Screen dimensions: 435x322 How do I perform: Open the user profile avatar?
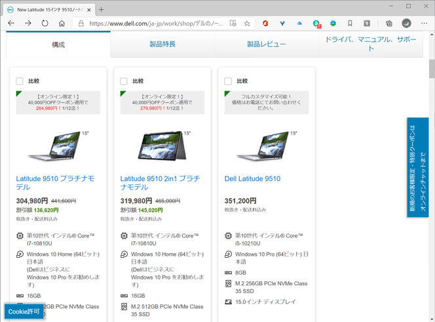pos(406,23)
